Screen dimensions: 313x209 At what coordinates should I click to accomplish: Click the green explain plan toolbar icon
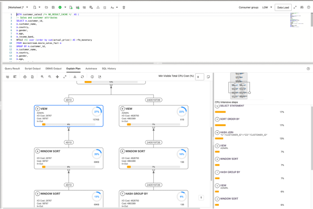(x=77, y=7)
